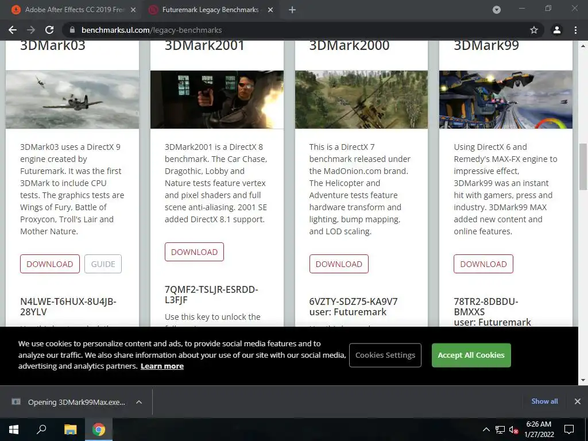Reload the current page
Image resolution: width=588 pixels, height=441 pixels.
pos(49,30)
